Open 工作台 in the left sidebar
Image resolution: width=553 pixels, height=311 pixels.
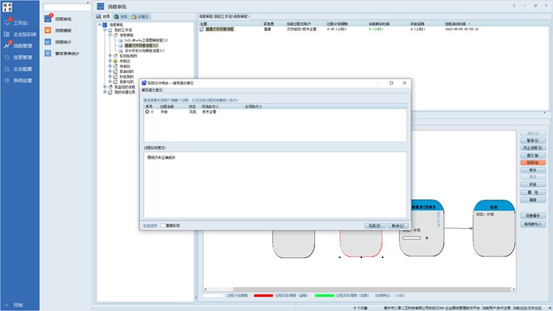[x=20, y=23]
